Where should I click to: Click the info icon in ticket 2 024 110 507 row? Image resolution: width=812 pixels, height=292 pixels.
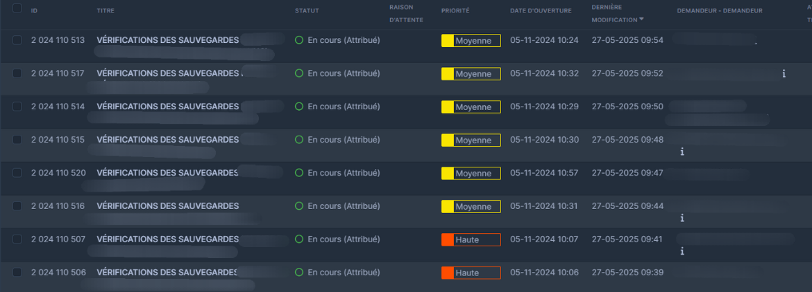pyautogui.click(x=682, y=251)
